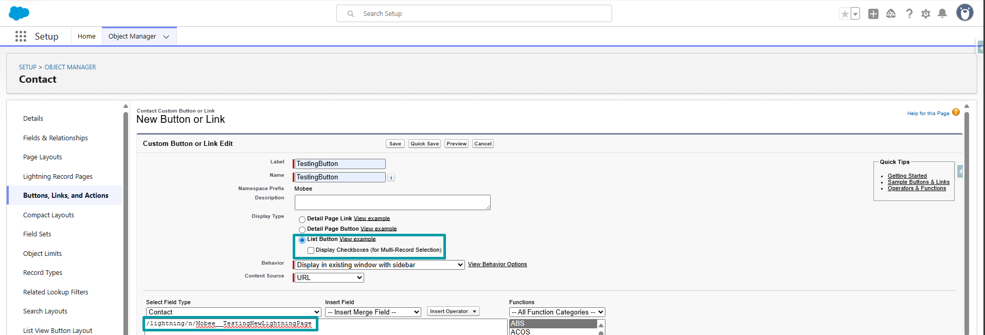Edit the Label field TestingButton
985x335 pixels.
pyautogui.click(x=340, y=164)
